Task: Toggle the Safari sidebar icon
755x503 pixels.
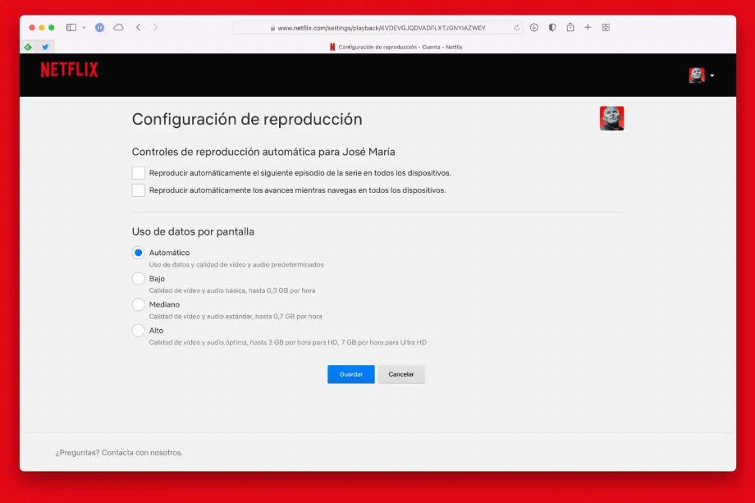Action: (71, 27)
